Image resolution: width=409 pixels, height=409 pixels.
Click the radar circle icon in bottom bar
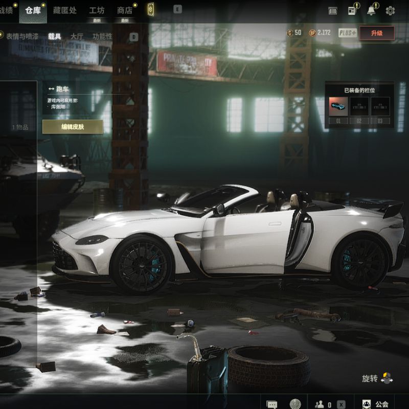296,404
